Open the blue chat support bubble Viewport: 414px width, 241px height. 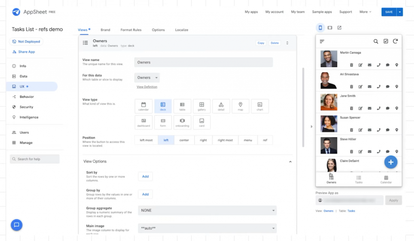tap(17, 225)
